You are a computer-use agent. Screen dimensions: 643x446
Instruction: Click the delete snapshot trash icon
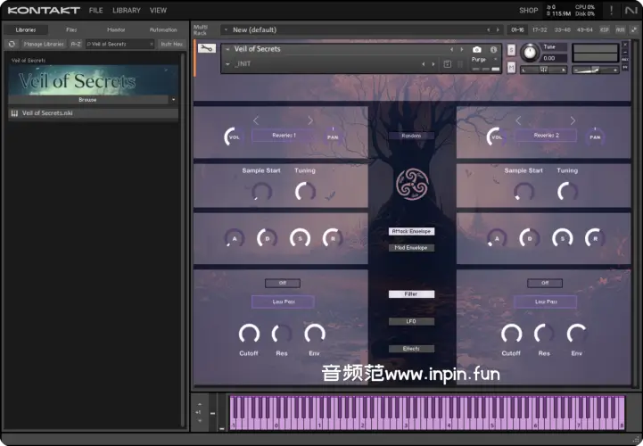coord(460,64)
